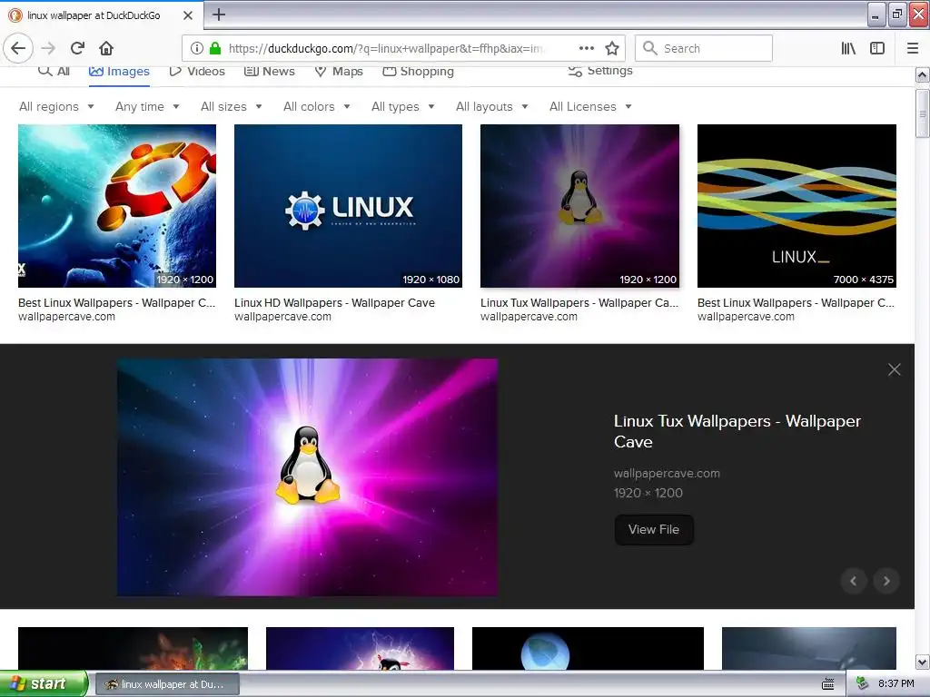Click the browser Search box
The width and height of the screenshot is (930, 697).
[x=704, y=48]
